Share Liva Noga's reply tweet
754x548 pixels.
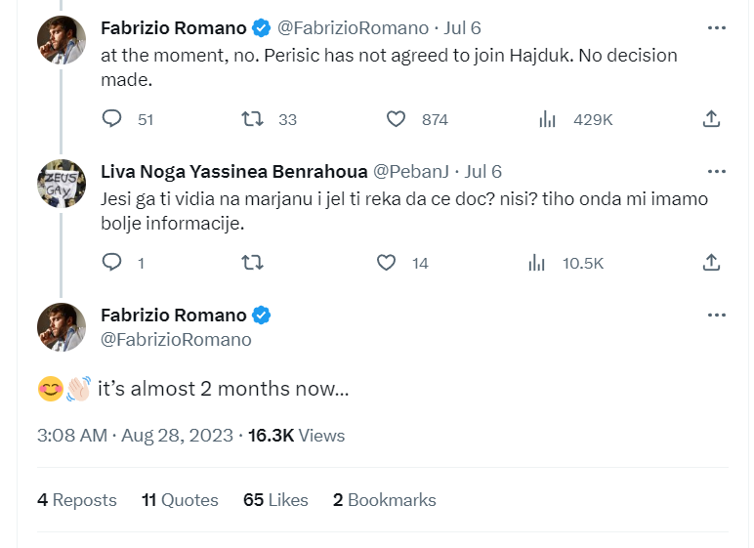712,263
